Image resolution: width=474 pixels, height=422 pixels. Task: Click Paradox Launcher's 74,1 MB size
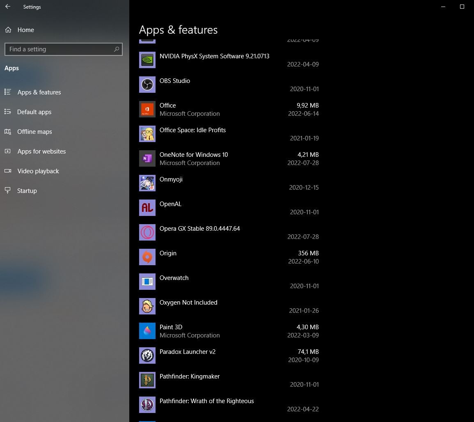click(x=308, y=351)
